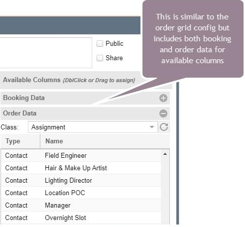Refresh the Class list with reload icon
This screenshot has height=227, width=245.
[164, 127]
